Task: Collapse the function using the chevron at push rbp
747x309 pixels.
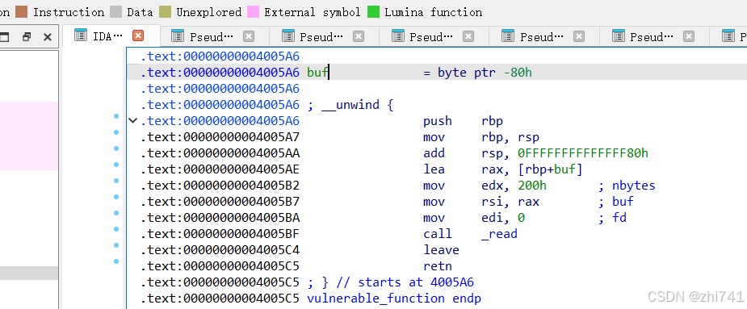Action: pyautogui.click(x=133, y=120)
